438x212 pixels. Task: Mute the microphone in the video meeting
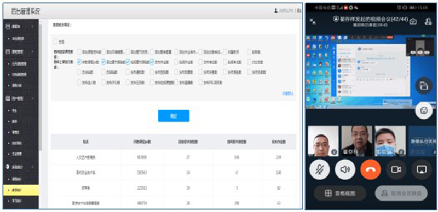[319, 169]
